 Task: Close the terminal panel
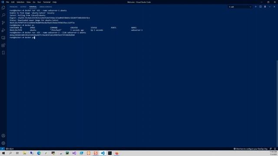(x=274, y=7)
